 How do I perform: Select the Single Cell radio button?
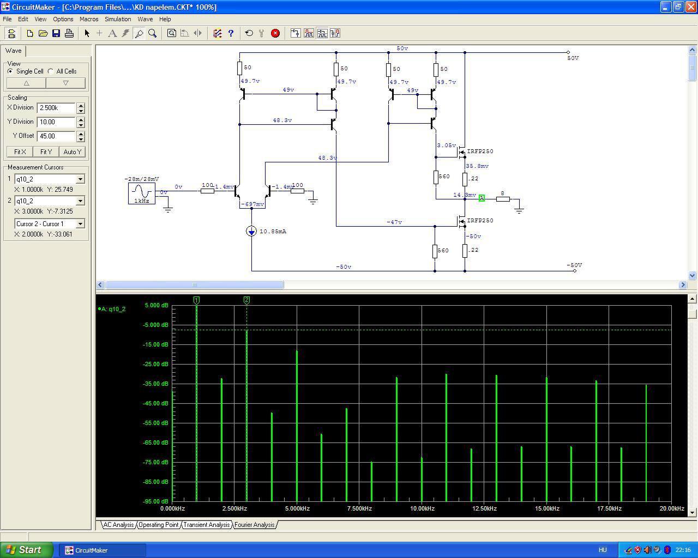pos(10,71)
